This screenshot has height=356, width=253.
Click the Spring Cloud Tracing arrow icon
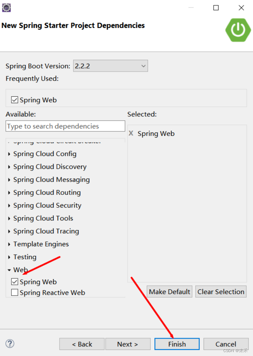click(9, 231)
